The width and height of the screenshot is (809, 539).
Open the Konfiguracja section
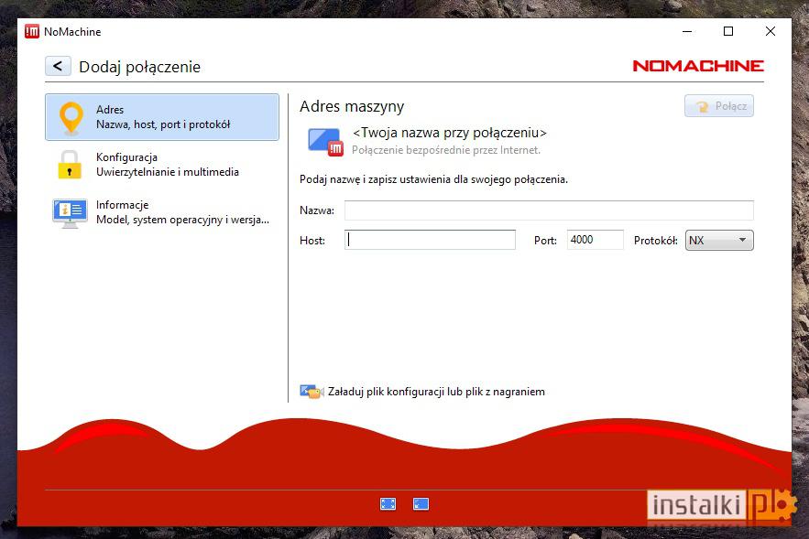coord(162,165)
